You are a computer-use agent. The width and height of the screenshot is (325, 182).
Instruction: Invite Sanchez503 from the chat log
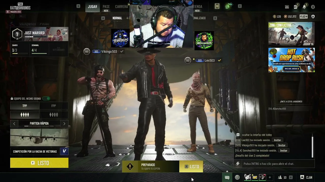[x=284, y=151]
